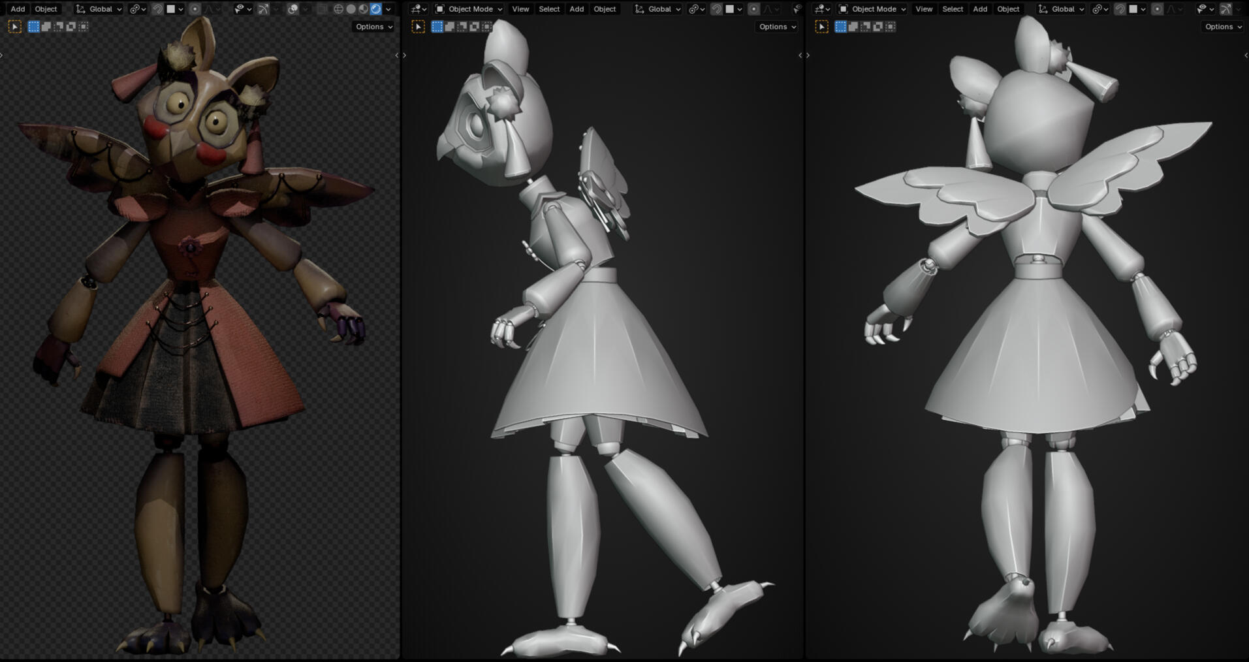This screenshot has height=662, width=1249.
Task: Choose 'set new selection' mode in middle viewport
Action: [x=437, y=27]
